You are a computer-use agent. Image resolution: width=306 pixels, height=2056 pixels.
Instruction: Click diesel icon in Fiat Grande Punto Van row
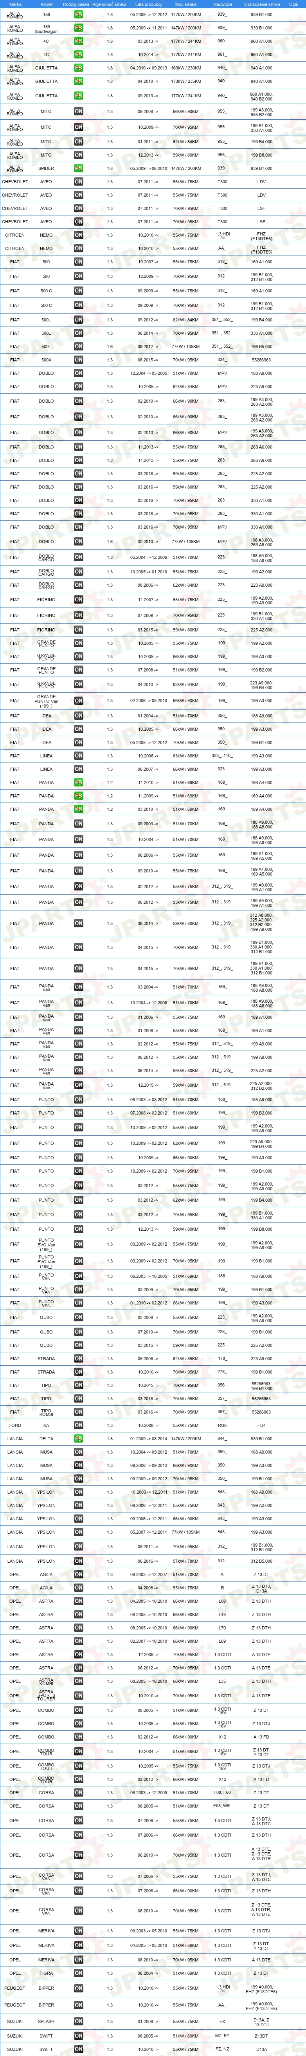pyautogui.click(x=78, y=701)
